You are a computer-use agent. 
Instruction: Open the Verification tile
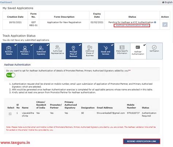coord(154,51)
